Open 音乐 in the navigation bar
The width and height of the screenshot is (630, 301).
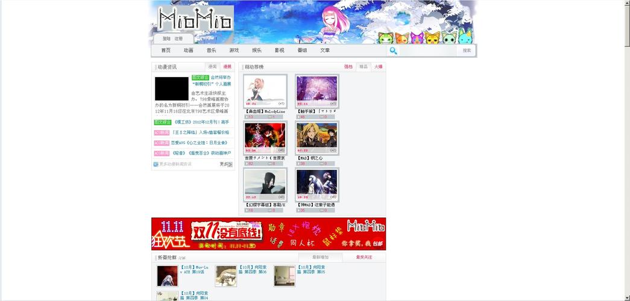(212, 51)
